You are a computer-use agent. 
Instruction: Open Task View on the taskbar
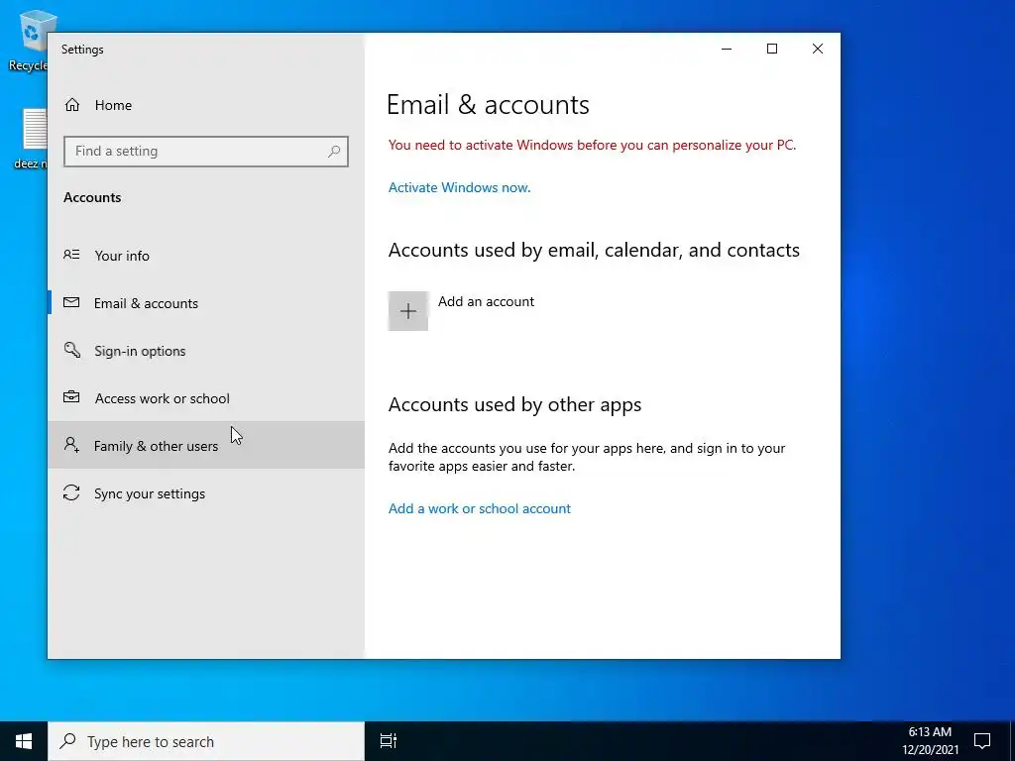[389, 741]
